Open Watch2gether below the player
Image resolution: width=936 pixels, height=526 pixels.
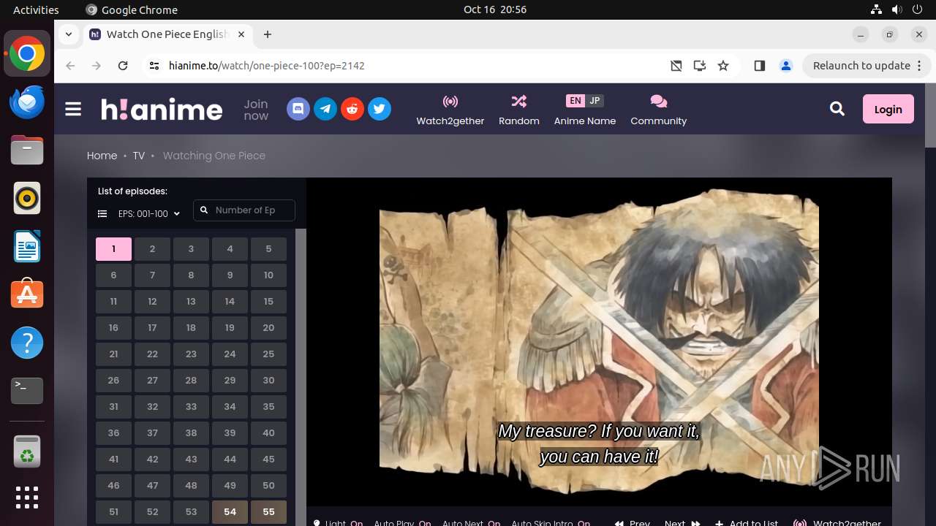click(837, 523)
